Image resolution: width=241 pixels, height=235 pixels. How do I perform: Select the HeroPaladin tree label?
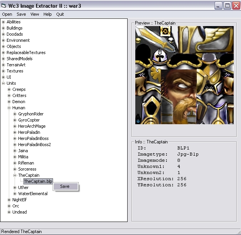coord(29,132)
